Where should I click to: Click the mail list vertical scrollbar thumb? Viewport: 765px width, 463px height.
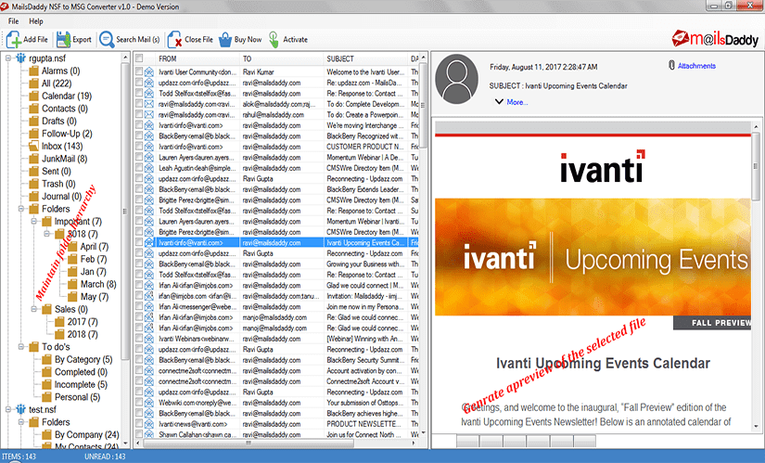(423, 106)
